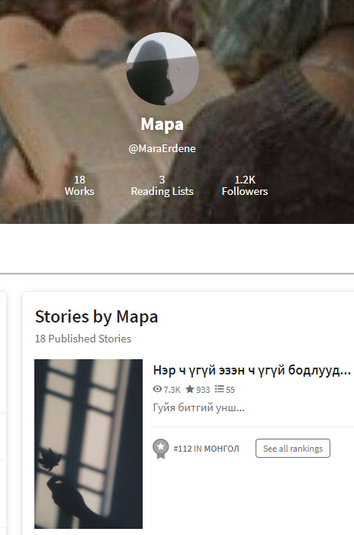Click the reads eye icon
The width and height of the screenshot is (354, 535).
[x=157, y=389]
